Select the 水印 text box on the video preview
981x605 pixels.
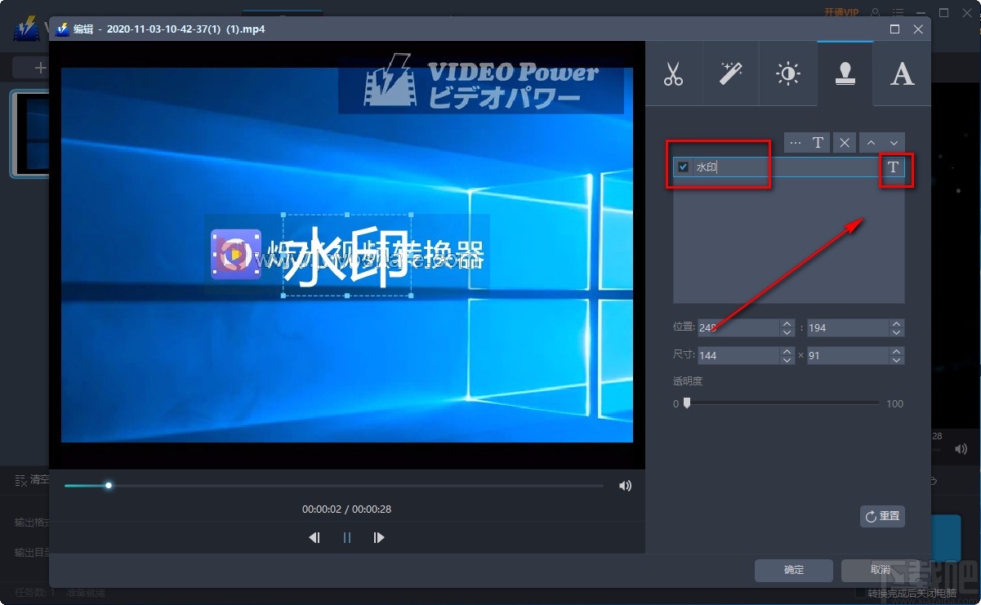(347, 255)
